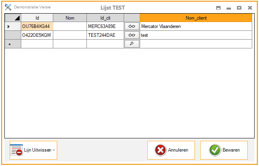Select the first row via its arrow header
259x166 pixels.
pos(13,26)
